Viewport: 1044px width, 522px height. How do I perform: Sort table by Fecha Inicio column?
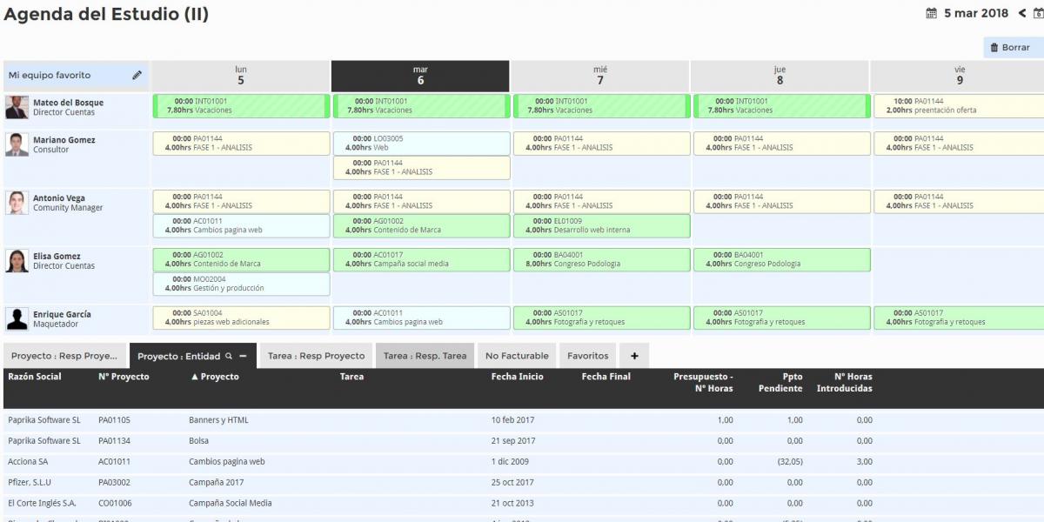(x=517, y=377)
